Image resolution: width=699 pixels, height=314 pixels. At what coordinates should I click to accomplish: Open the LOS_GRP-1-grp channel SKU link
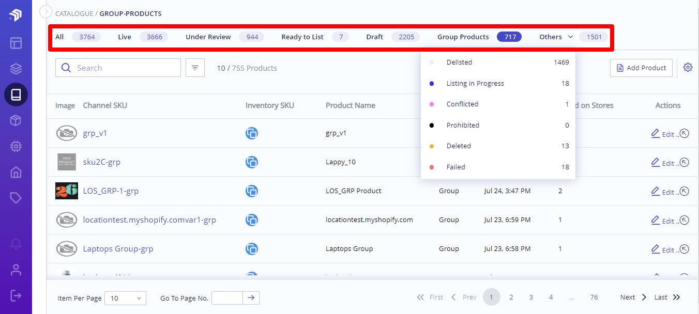coord(111,191)
